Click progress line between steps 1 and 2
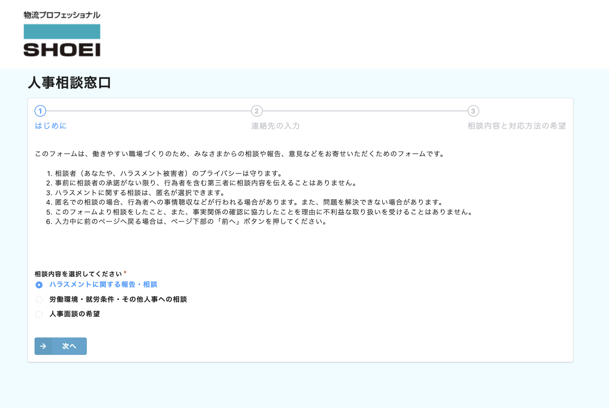Screen dimensions: 609x408 coord(148,111)
